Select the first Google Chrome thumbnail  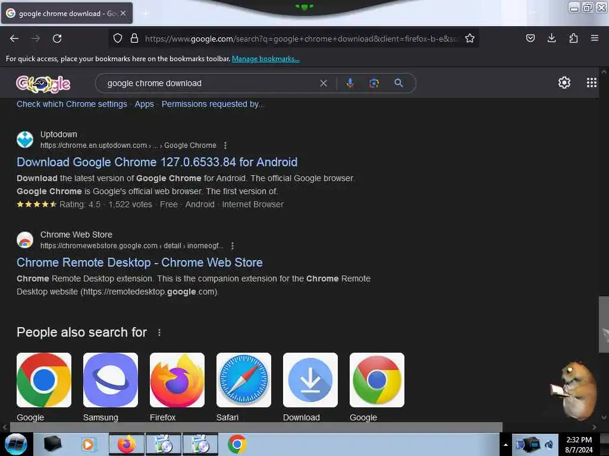[x=44, y=380]
